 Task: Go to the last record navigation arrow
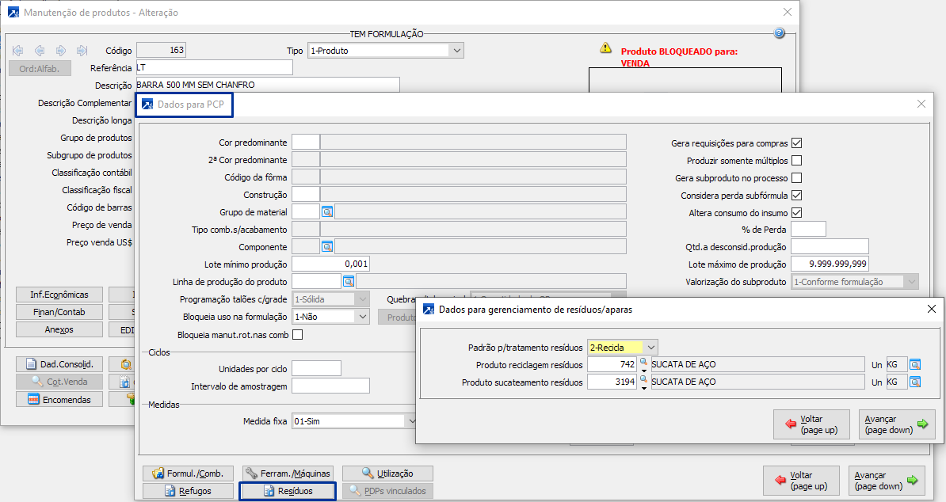click(x=82, y=51)
